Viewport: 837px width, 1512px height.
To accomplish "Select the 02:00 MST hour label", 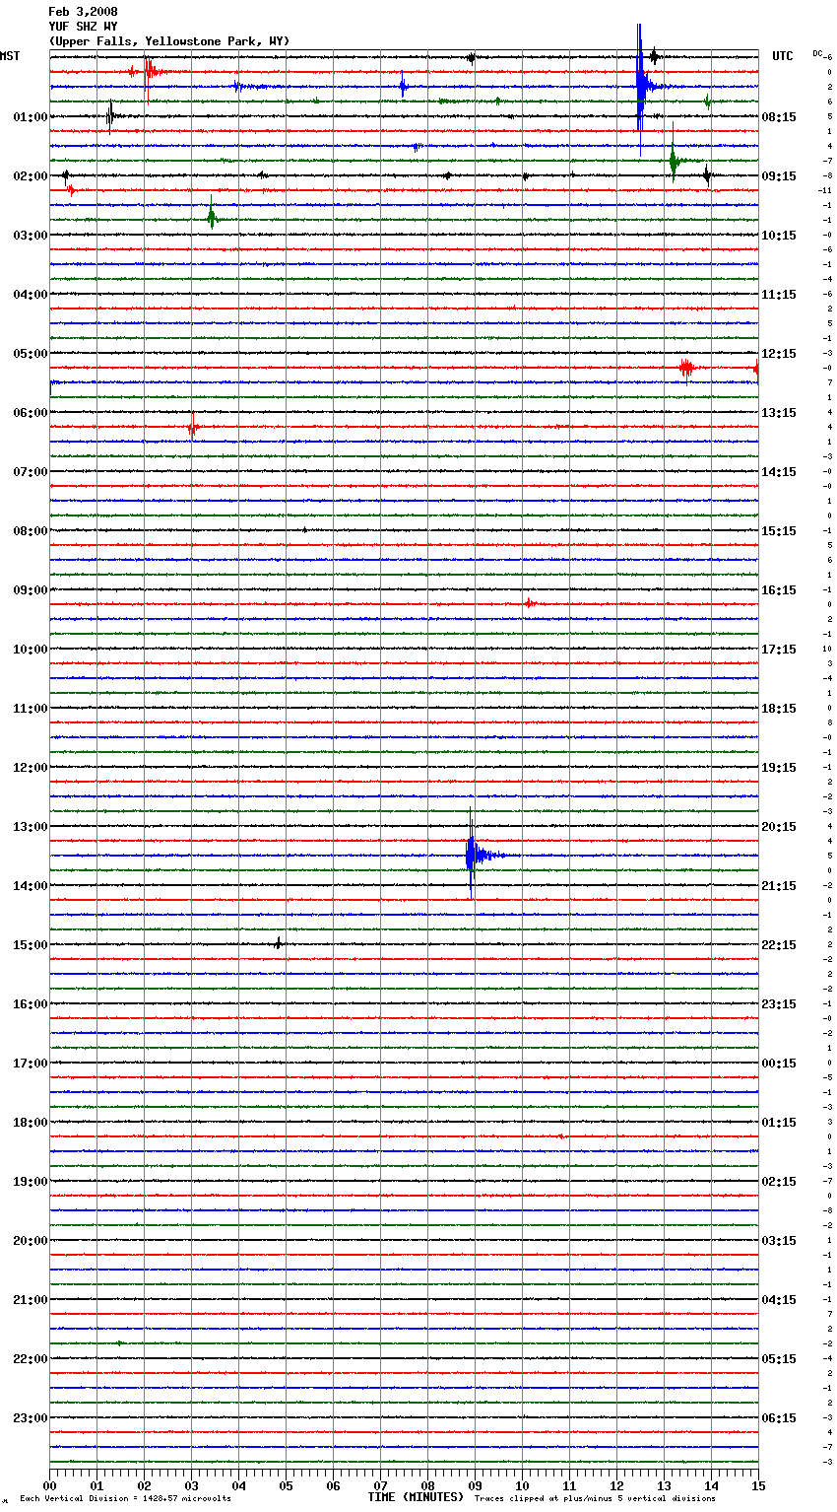I will (x=31, y=176).
